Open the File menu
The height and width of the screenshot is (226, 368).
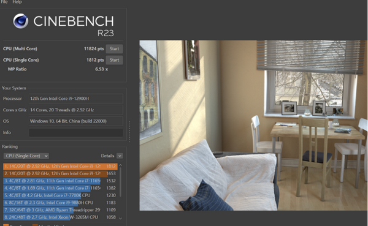(4, 2)
